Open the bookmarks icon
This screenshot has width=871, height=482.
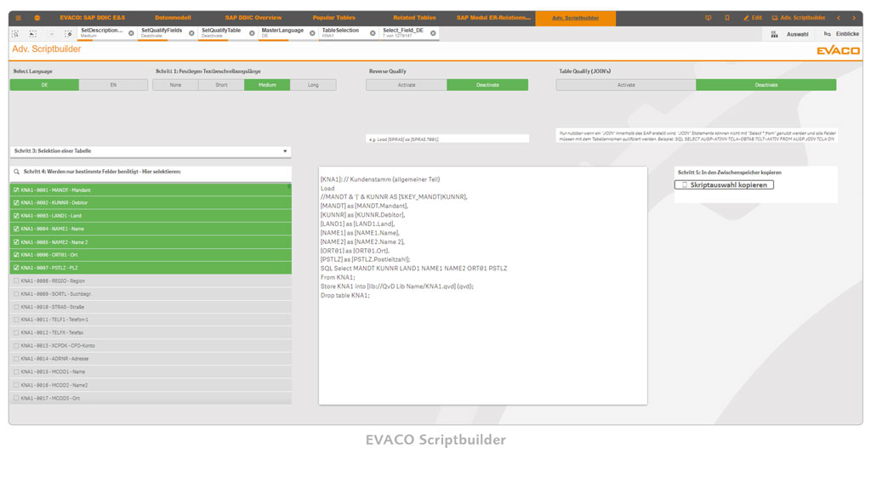click(727, 18)
